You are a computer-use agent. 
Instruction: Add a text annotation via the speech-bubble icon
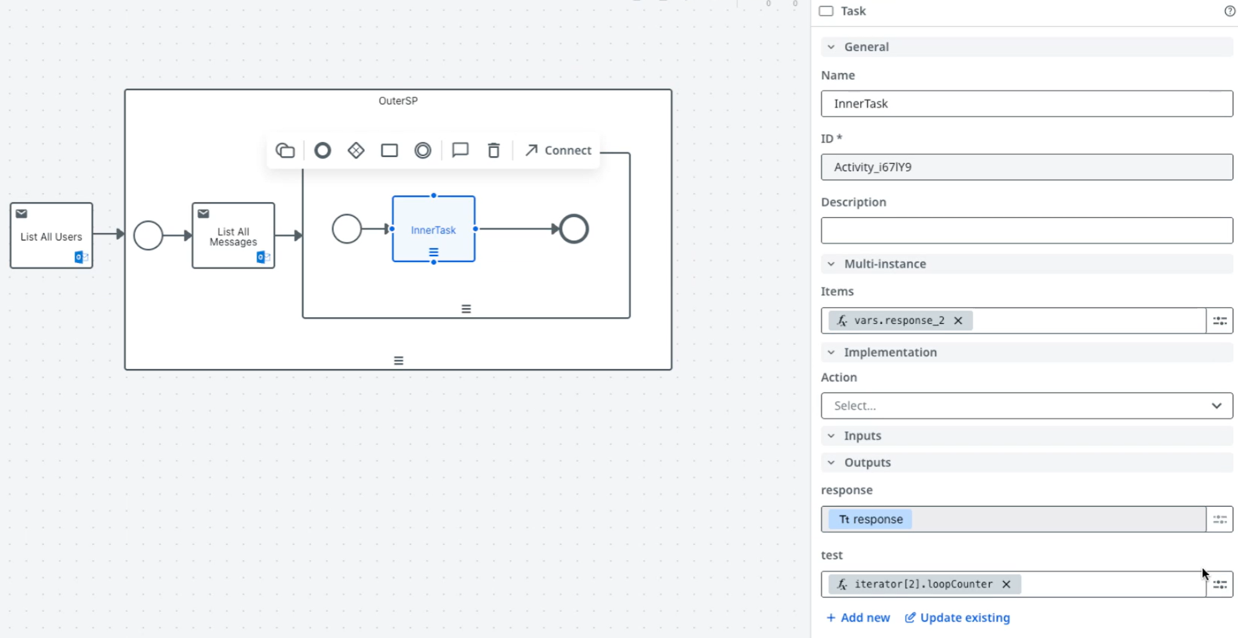tap(460, 150)
